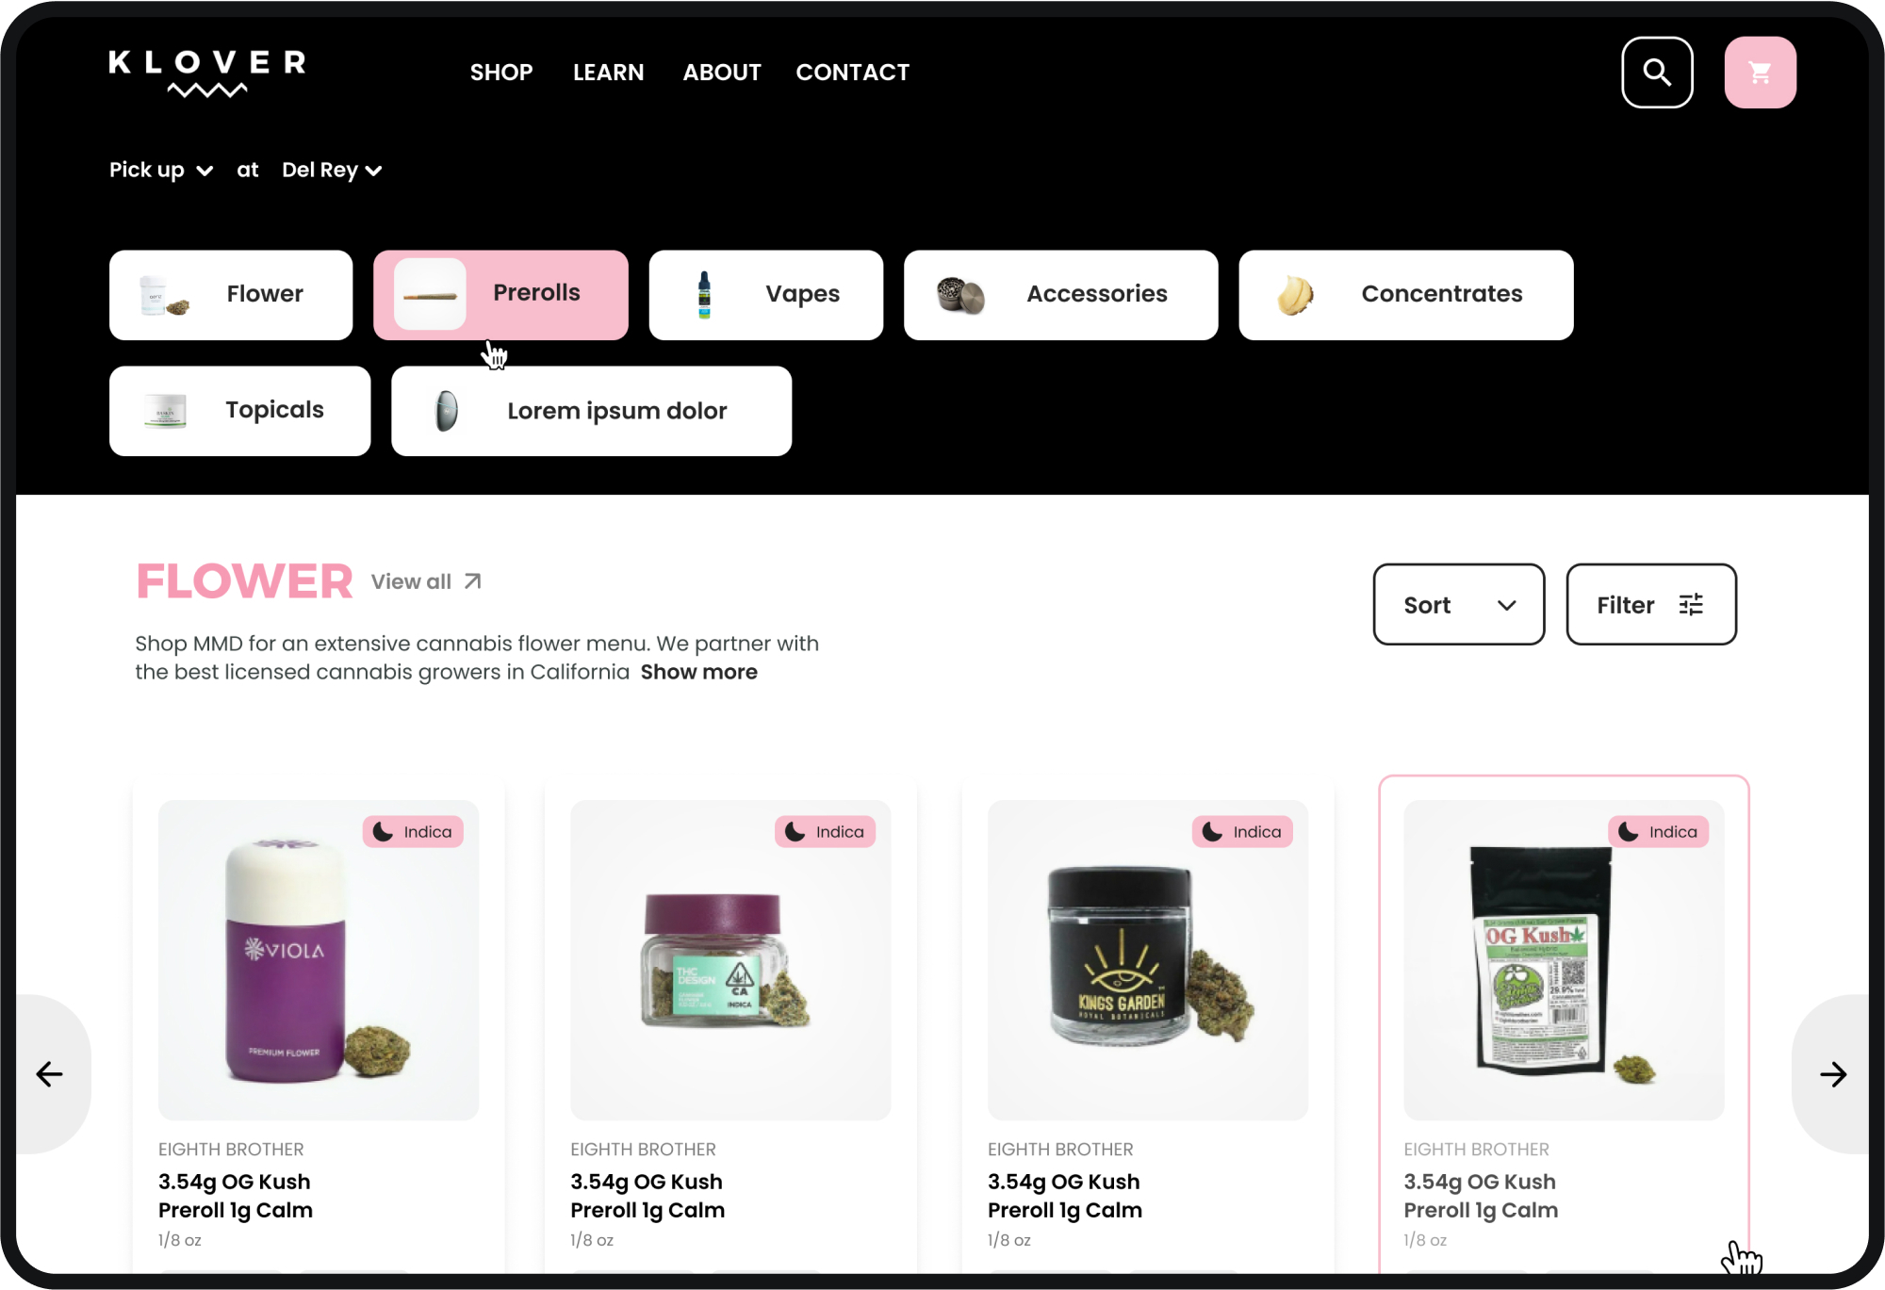This screenshot has width=1885, height=1290.
Task: Open the Sort dropdown
Action: 1458,605
